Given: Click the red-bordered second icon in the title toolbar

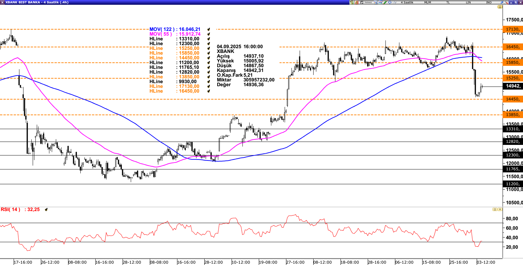Looking at the screenshot, I should (356, 2).
